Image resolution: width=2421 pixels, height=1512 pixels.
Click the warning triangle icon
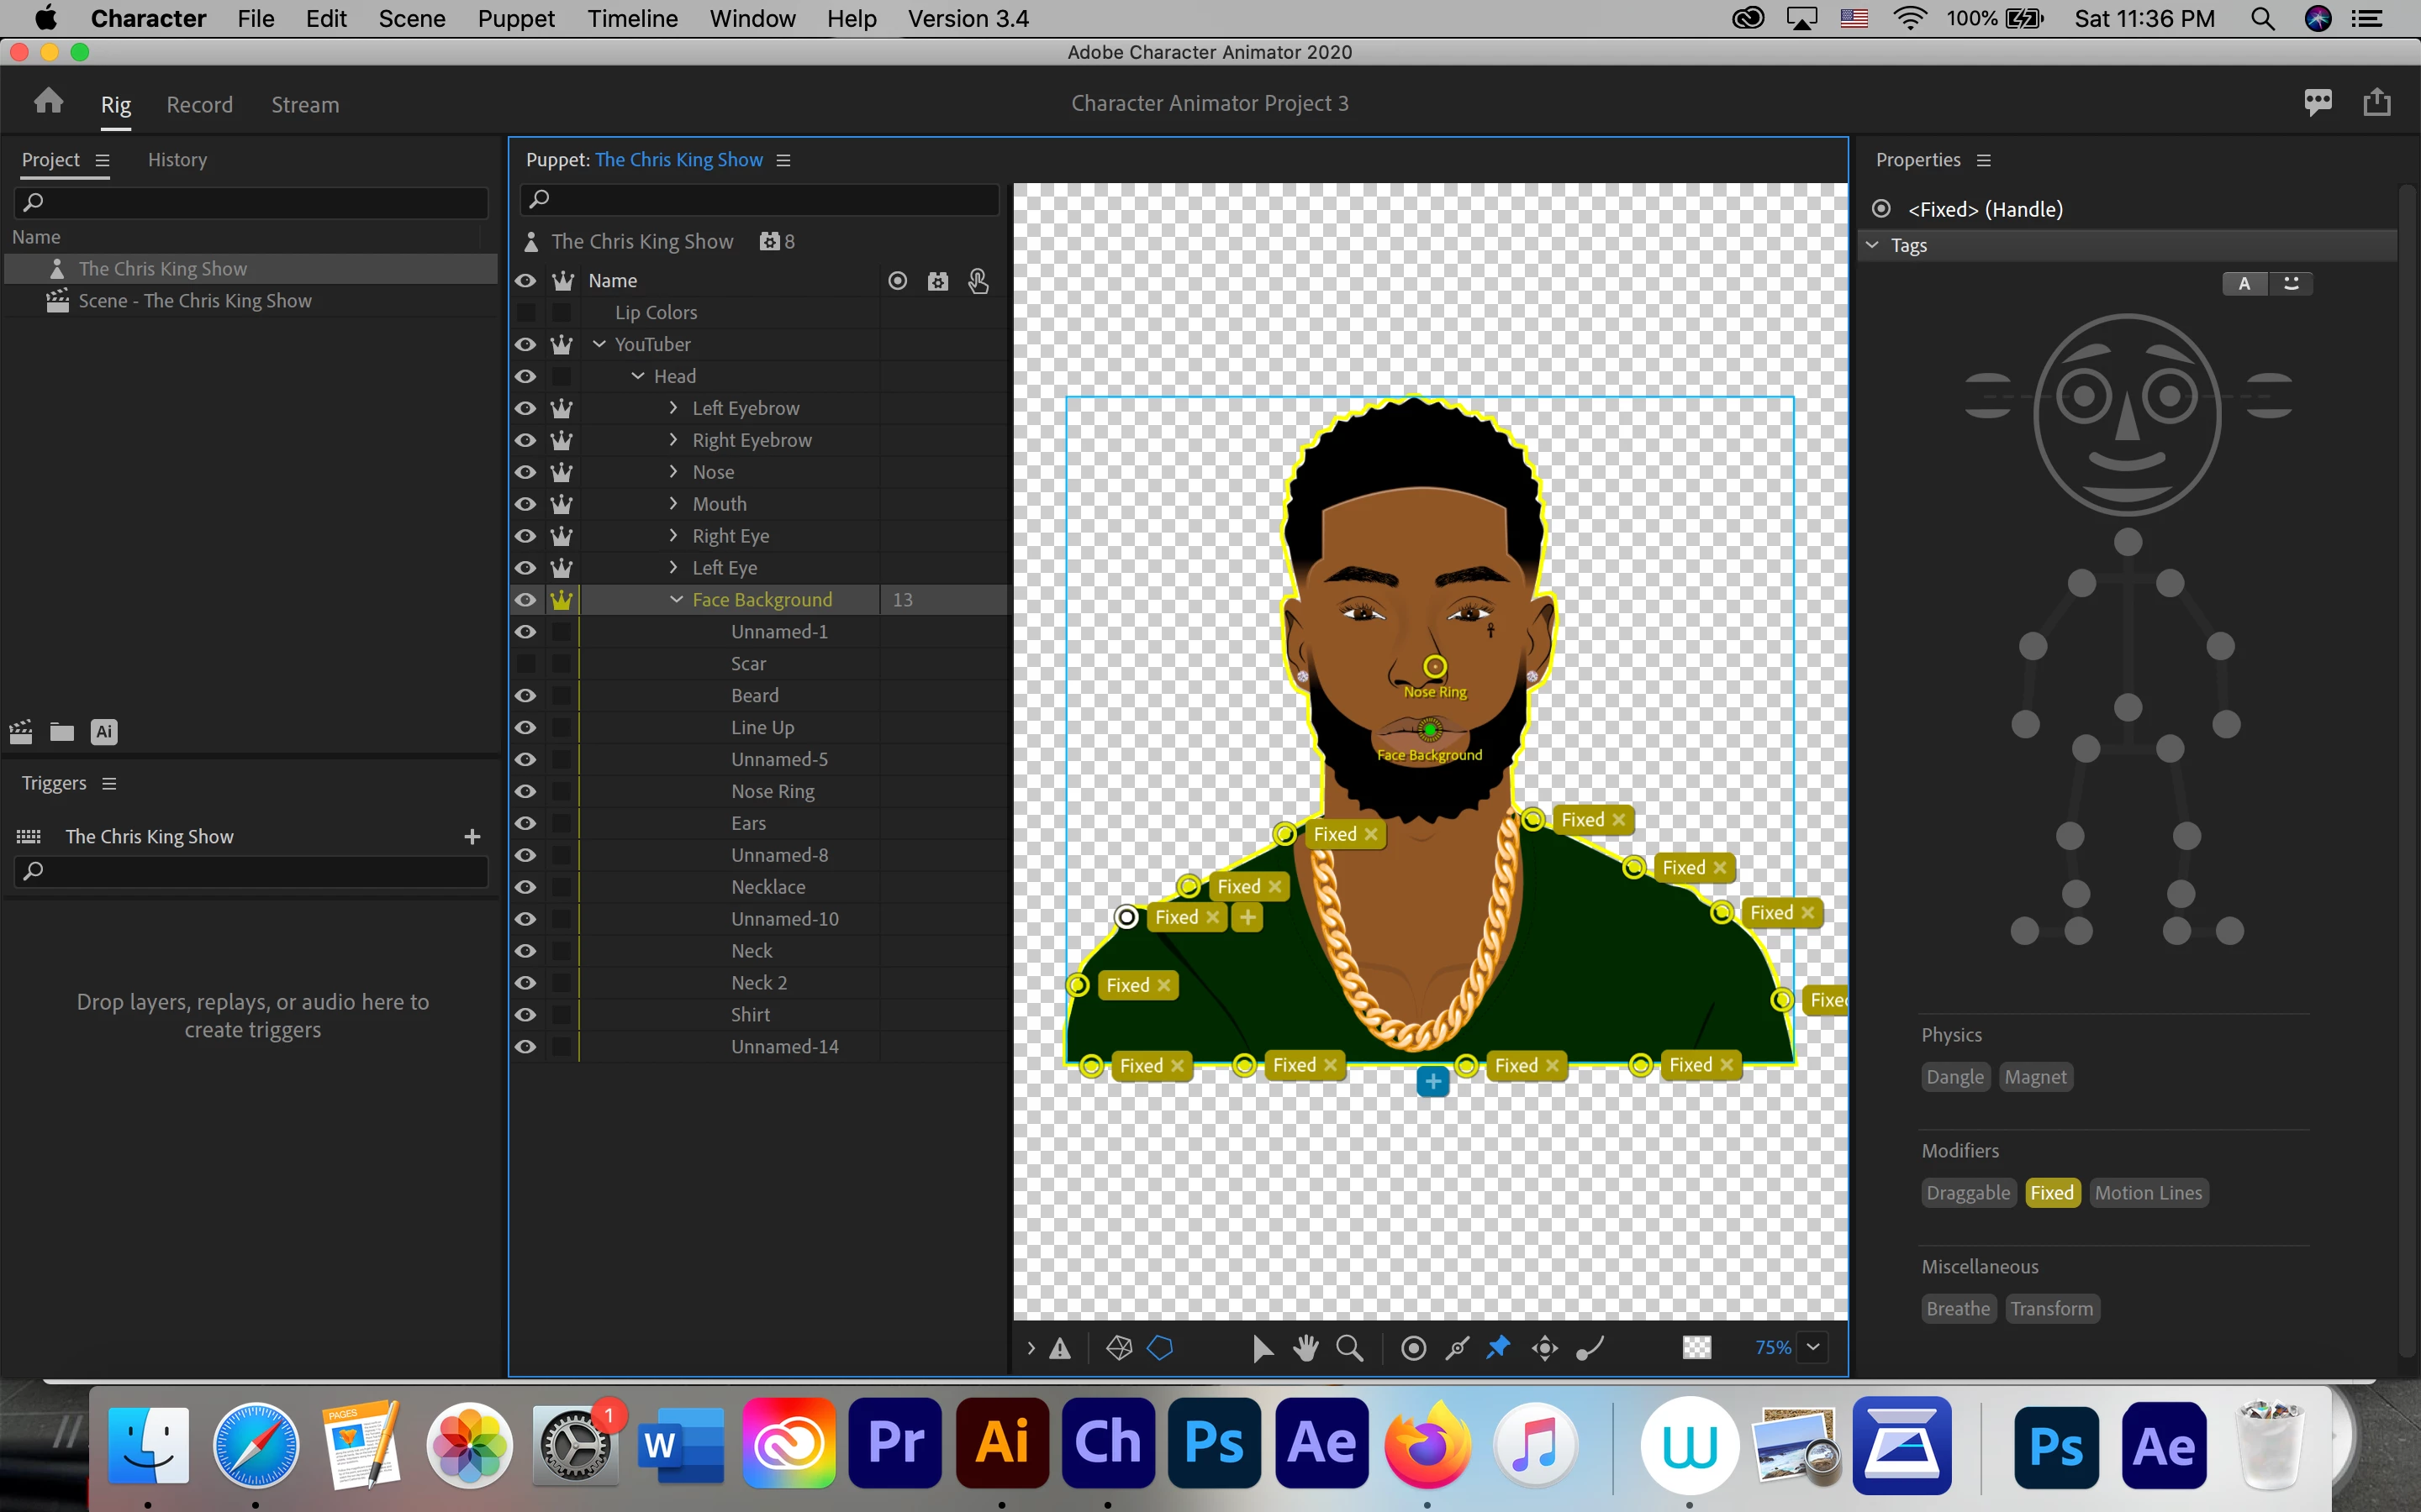click(1060, 1349)
